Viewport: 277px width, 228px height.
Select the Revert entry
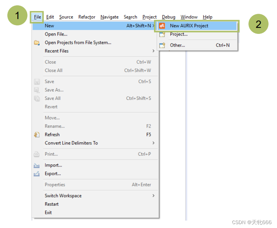click(x=95, y=107)
